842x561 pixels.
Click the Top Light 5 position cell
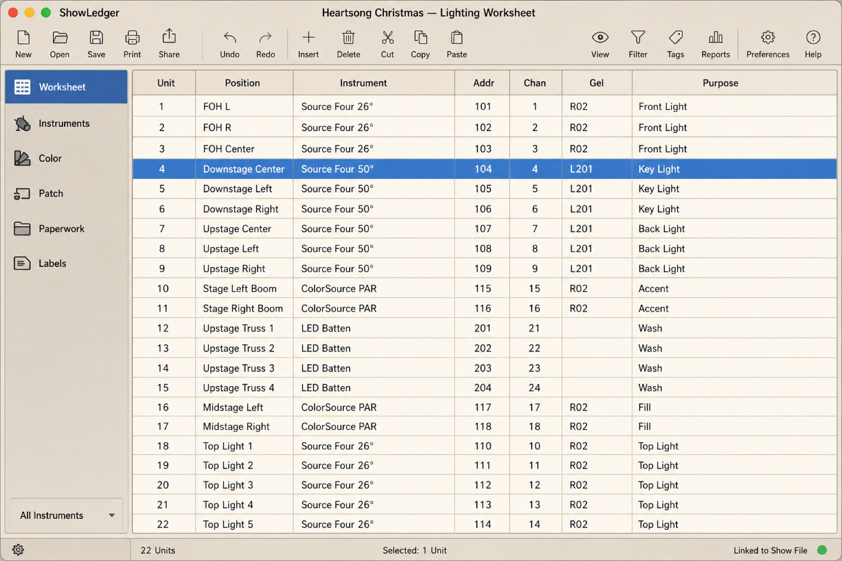(244, 524)
